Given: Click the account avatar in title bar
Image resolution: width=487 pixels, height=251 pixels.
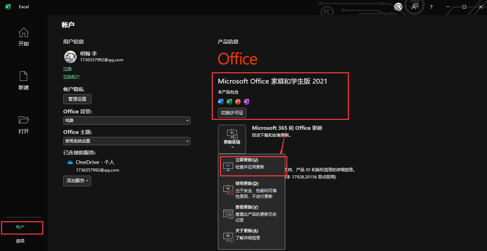Looking at the screenshot, I should (x=398, y=7).
